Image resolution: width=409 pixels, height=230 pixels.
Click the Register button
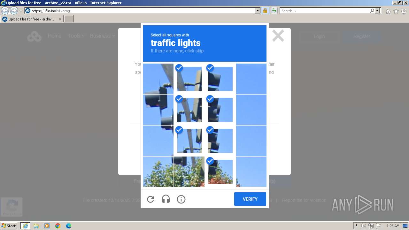[x=362, y=36]
